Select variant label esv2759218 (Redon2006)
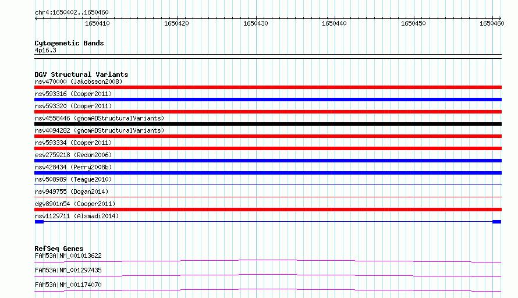Viewport: 518px width, 298px height. pos(73,155)
